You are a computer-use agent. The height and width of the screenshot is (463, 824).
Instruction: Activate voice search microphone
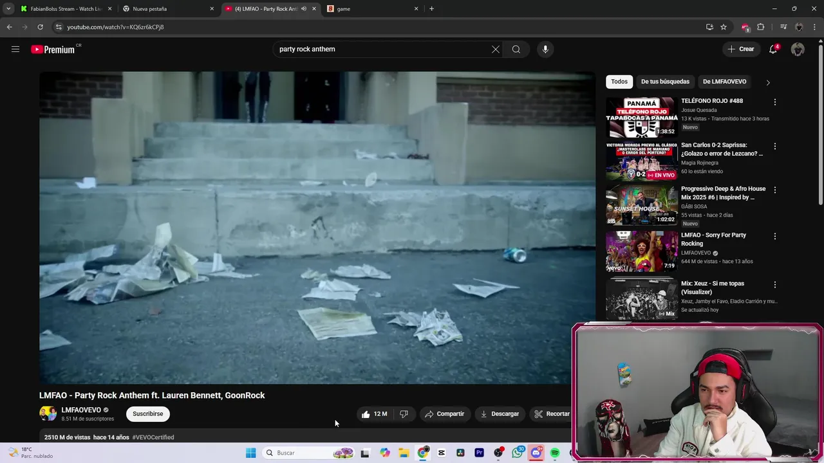[545, 50]
